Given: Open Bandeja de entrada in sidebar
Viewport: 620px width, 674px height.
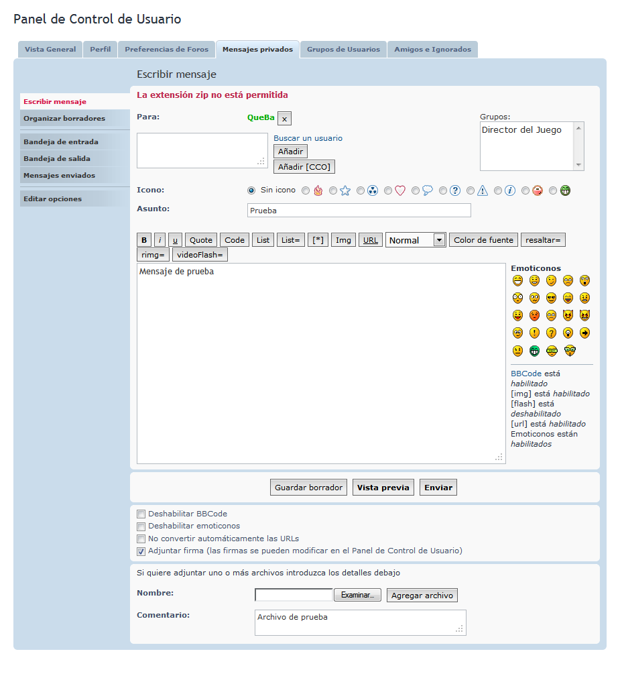Looking at the screenshot, I should (x=61, y=142).
